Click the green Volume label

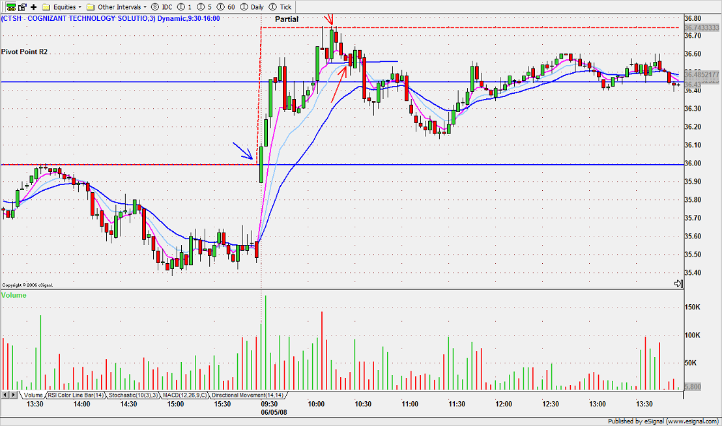[x=14, y=295]
